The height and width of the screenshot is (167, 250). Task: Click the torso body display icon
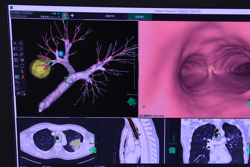[22, 66]
